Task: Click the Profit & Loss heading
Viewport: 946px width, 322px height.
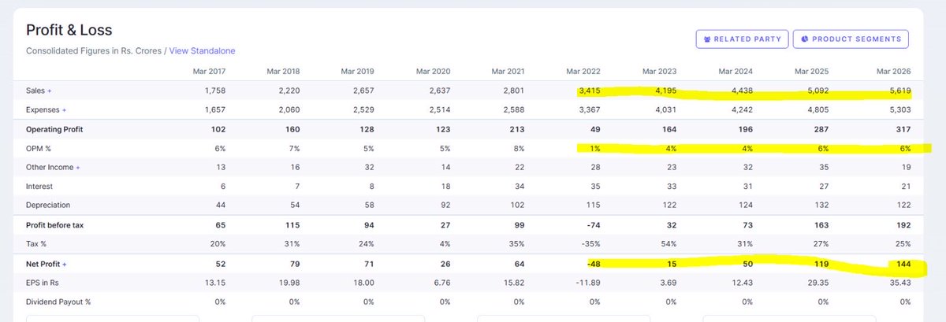Action: click(69, 30)
